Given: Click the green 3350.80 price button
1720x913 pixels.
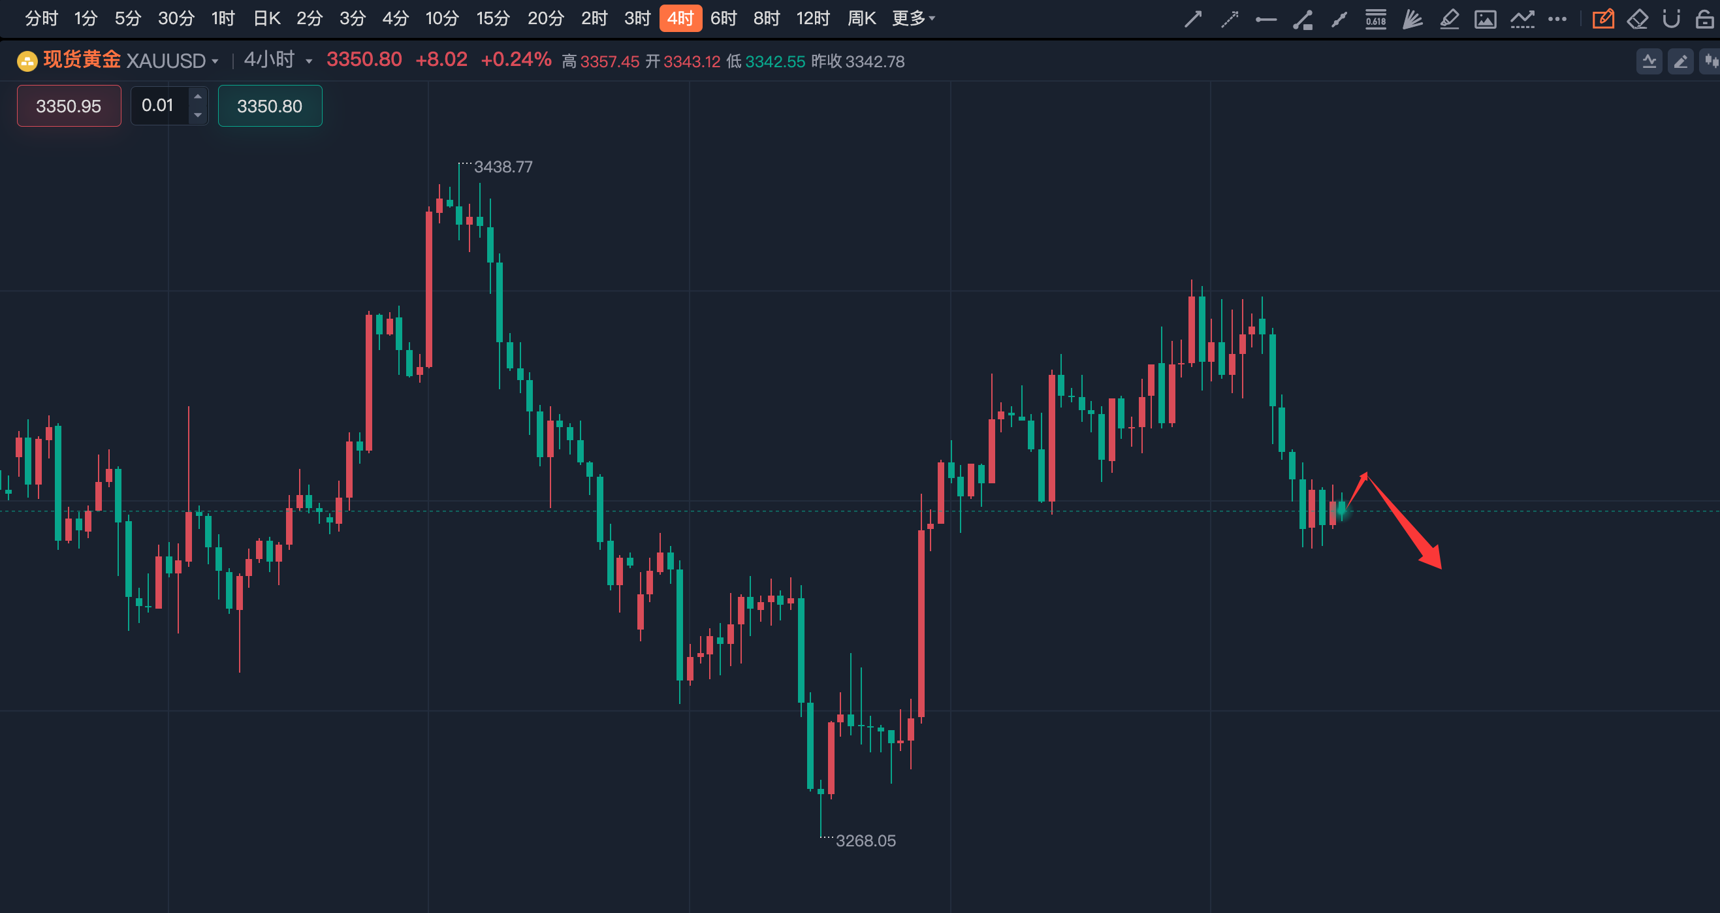Looking at the screenshot, I should tap(270, 106).
